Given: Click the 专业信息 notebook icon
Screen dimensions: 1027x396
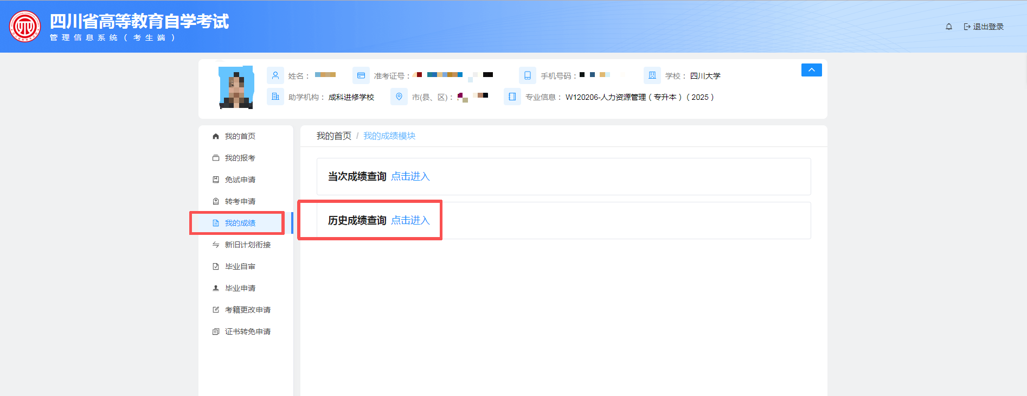Looking at the screenshot, I should 512,97.
